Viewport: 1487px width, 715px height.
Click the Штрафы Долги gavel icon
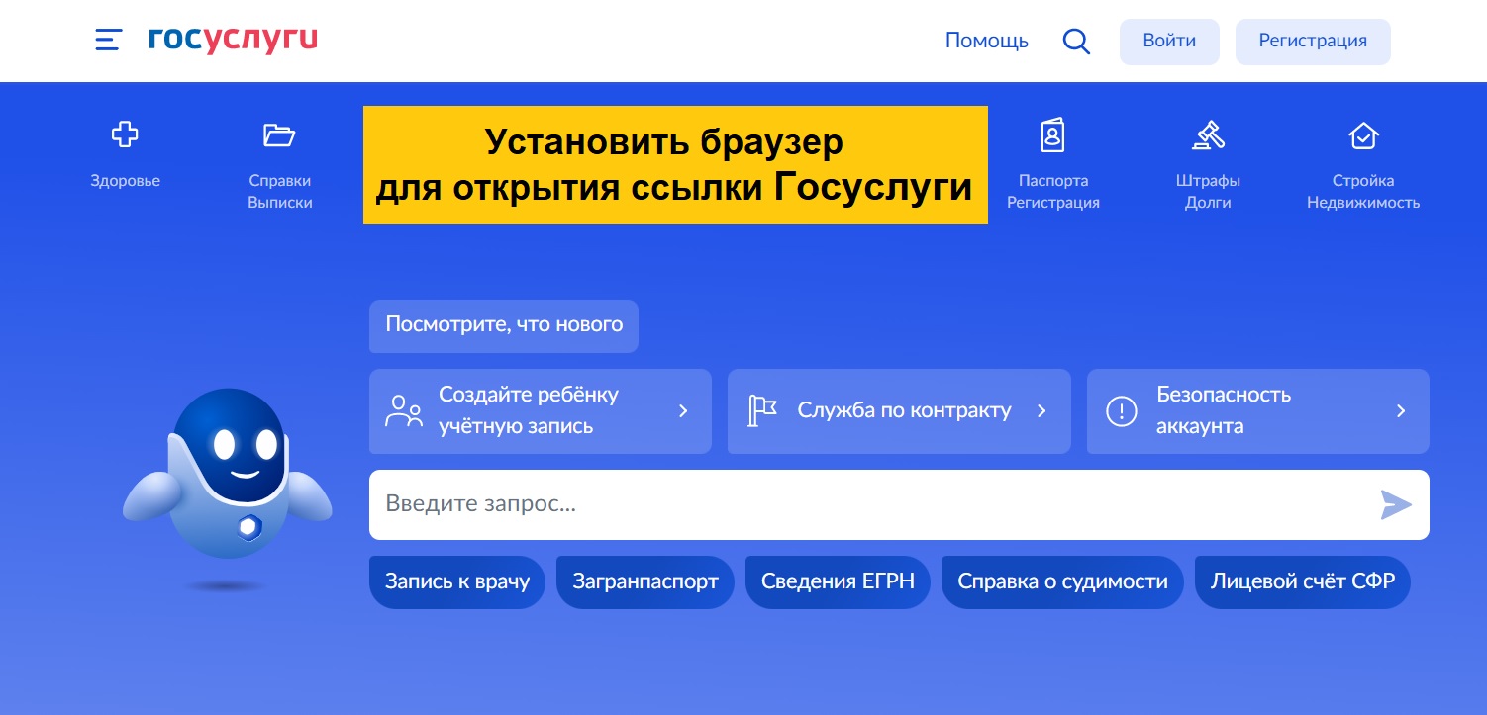pos(1208,135)
